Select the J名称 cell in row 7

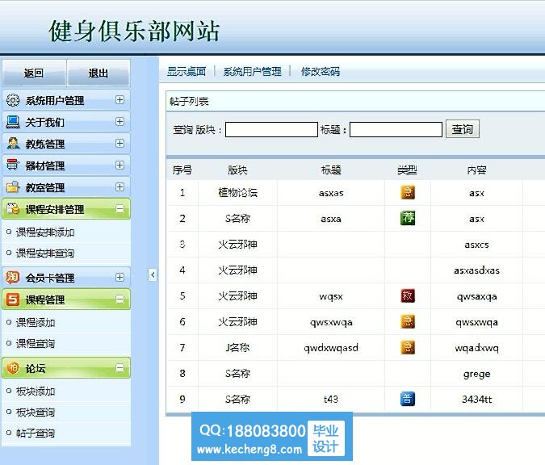coord(237,347)
